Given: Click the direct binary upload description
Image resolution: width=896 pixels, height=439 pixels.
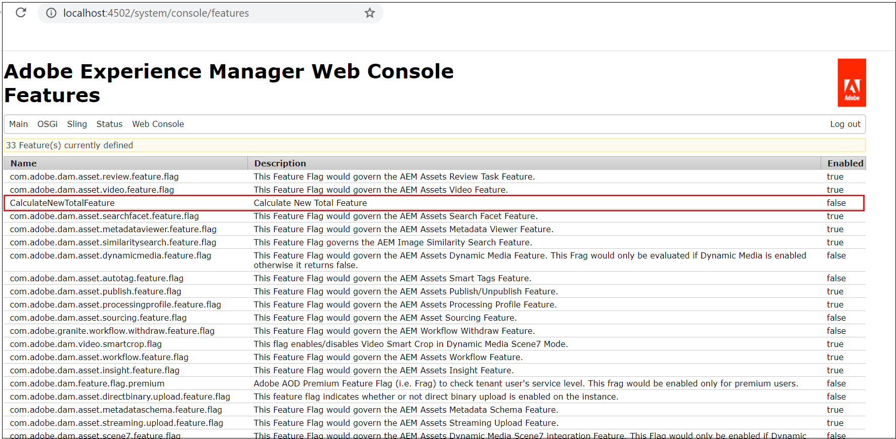Looking at the screenshot, I should (436, 397).
